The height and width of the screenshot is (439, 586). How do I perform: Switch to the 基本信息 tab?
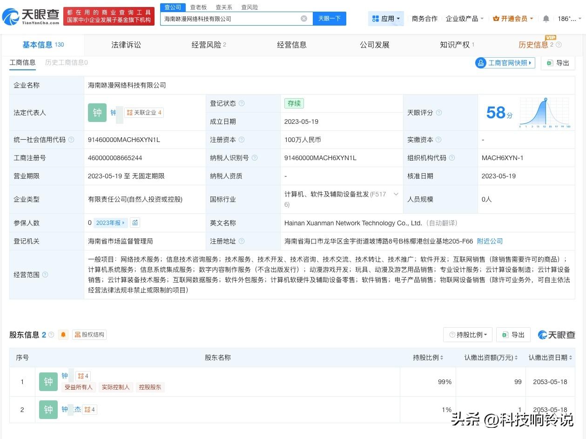(43, 45)
